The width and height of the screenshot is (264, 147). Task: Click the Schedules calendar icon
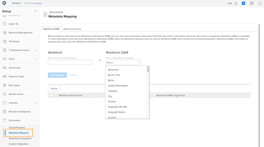pyautogui.click(x=5, y=41)
